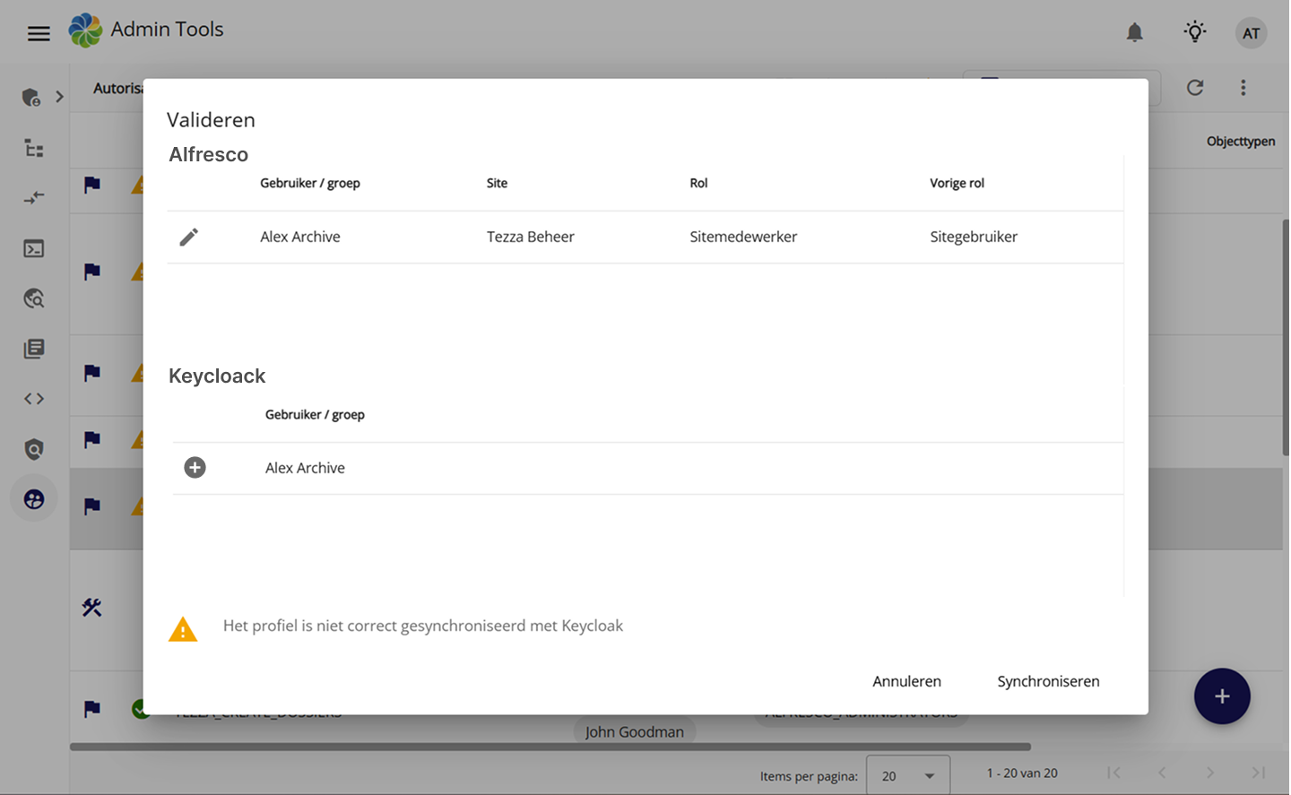
Task: Open the code brackets sidebar icon
Action: point(34,399)
